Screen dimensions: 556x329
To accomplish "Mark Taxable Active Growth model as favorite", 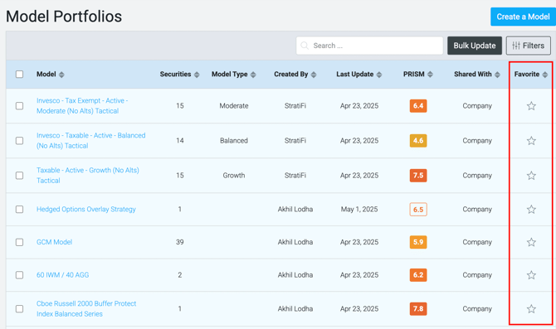I will pyautogui.click(x=531, y=176).
